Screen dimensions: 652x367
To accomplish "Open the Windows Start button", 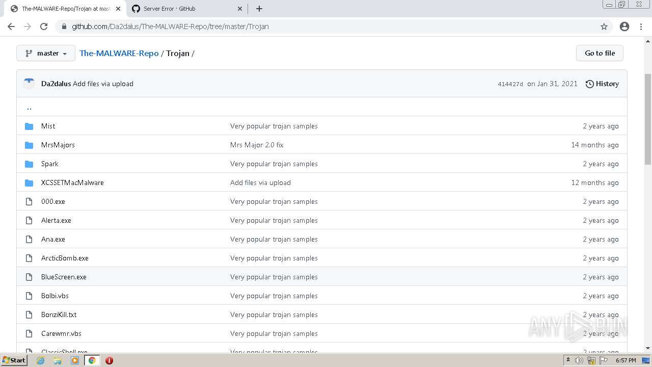I will tap(14, 360).
